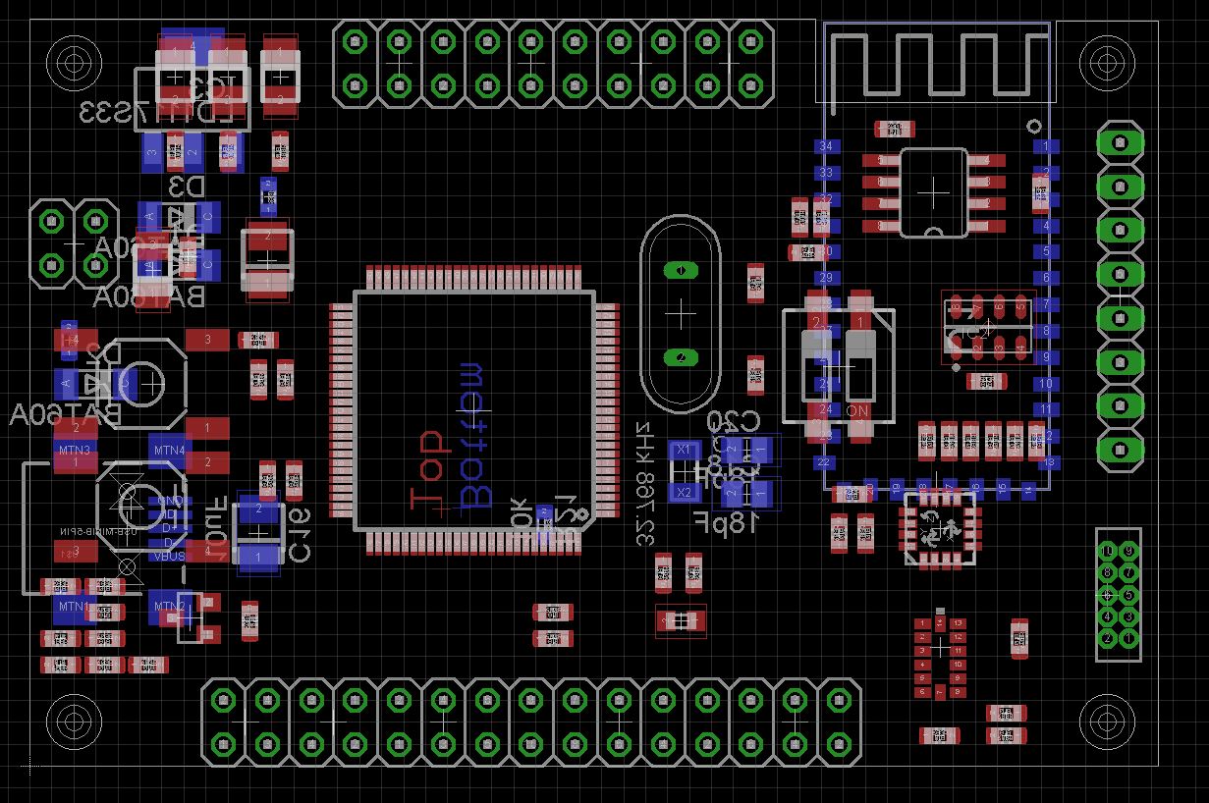Click pin 9 of the 10-pin header

(x=1129, y=551)
